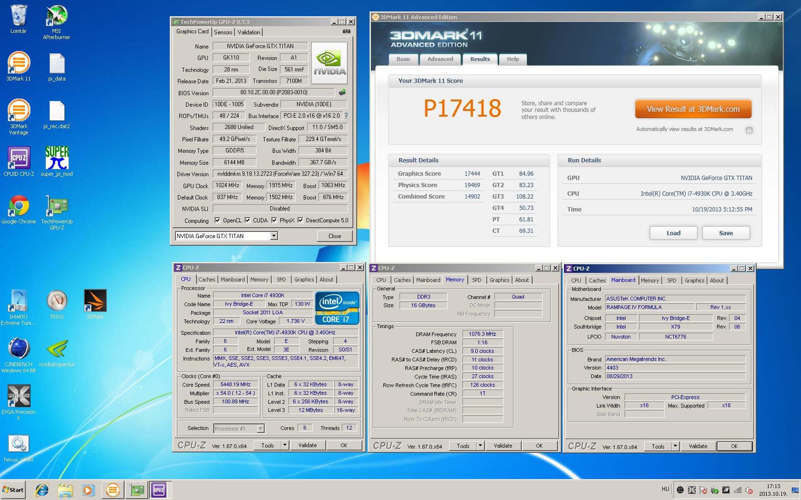Switch to CPU-Z on the taskbar
The width and height of the screenshot is (801, 500).
(159, 490)
